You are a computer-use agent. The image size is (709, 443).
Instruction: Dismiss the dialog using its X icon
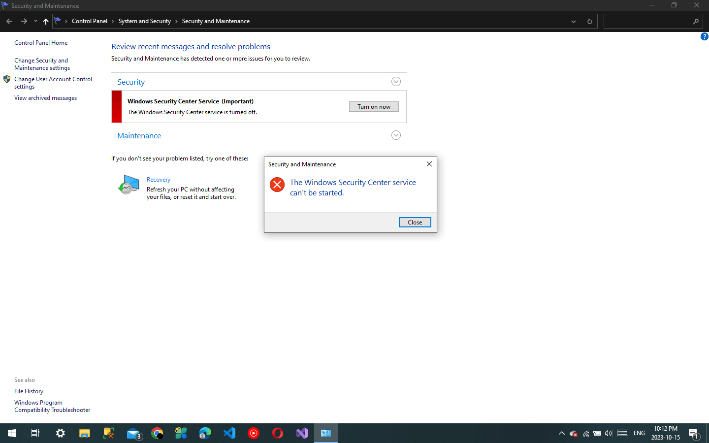(429, 164)
